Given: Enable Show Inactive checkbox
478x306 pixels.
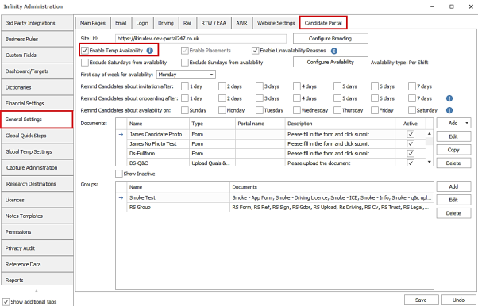Looking at the screenshot, I should pos(119,174).
